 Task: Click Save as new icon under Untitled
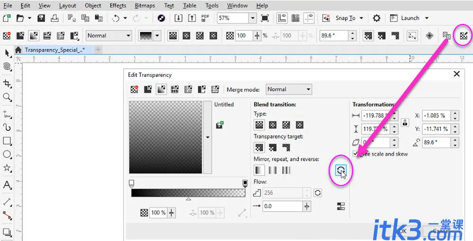tap(220, 125)
